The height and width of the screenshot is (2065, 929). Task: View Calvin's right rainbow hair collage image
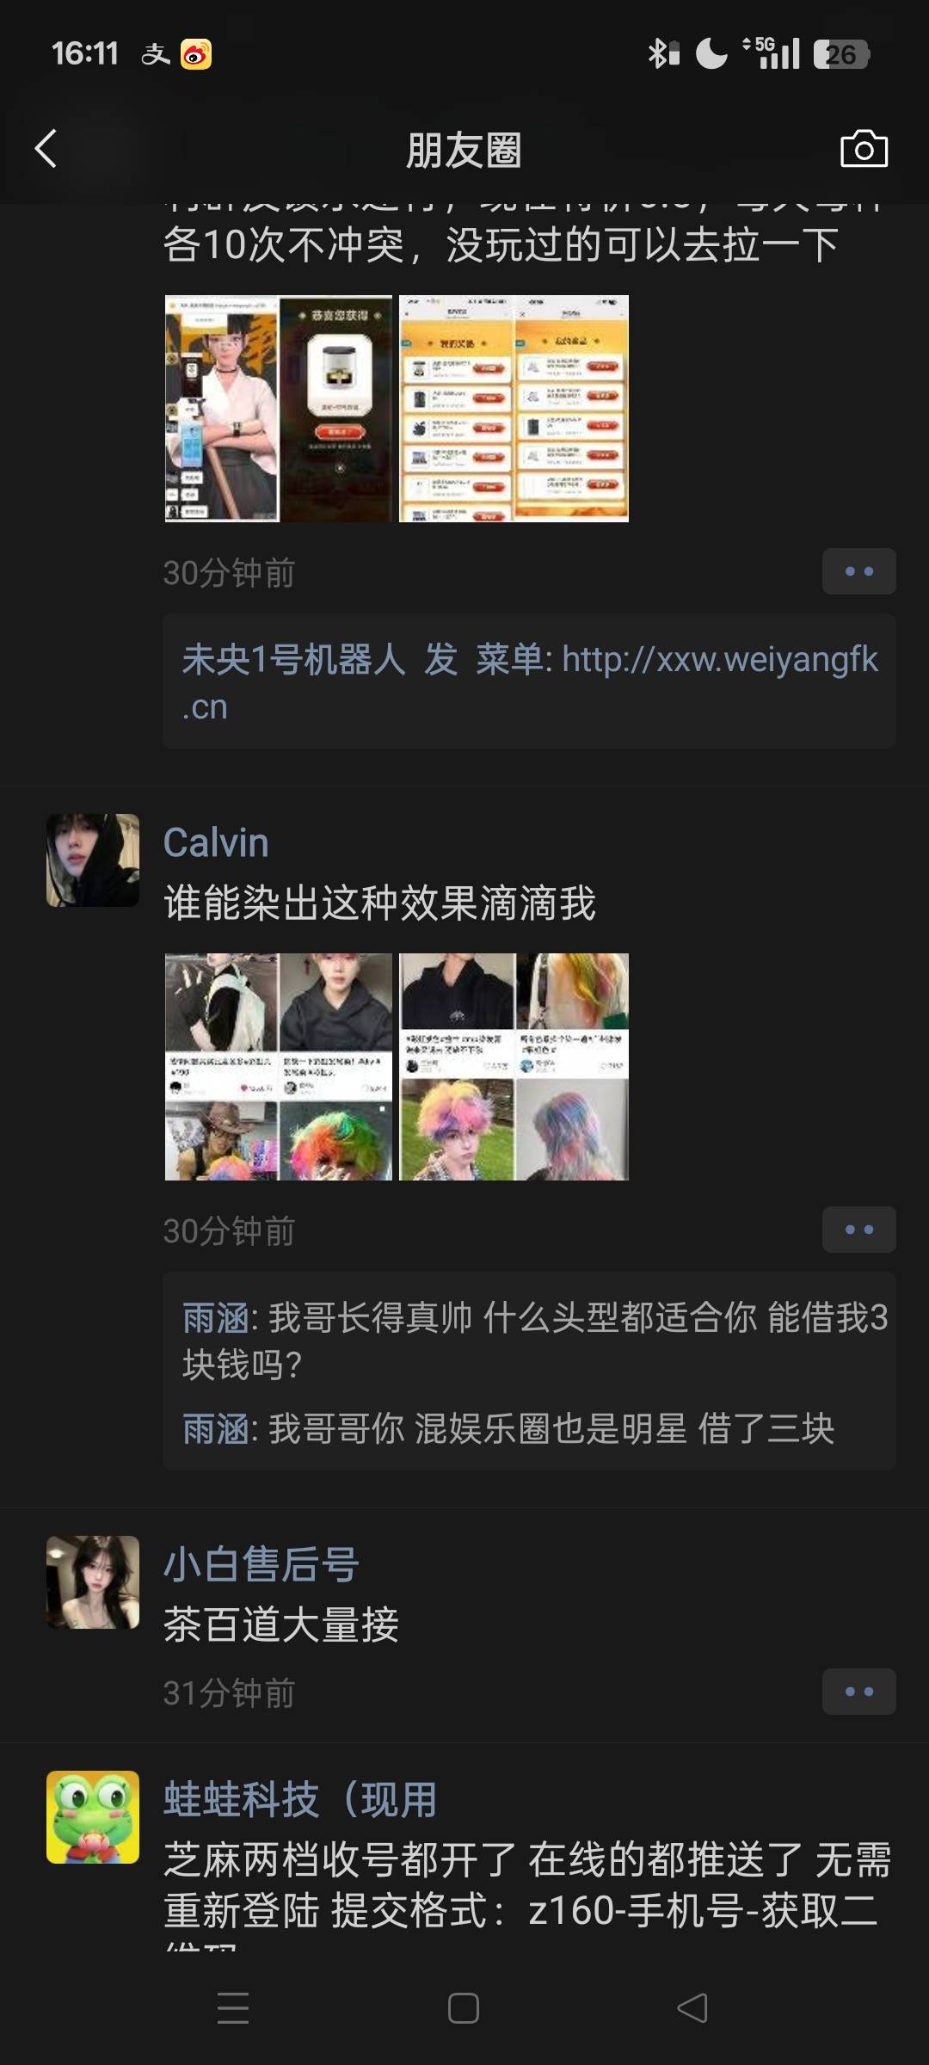(x=514, y=1066)
